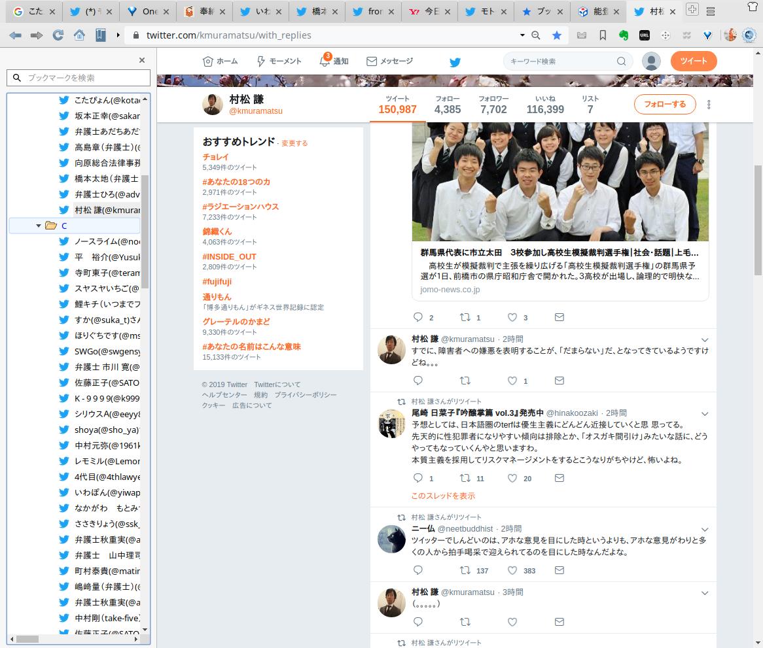Open a new tab with plus icon
Viewport: 763px width, 648px height.
pos(692,9)
